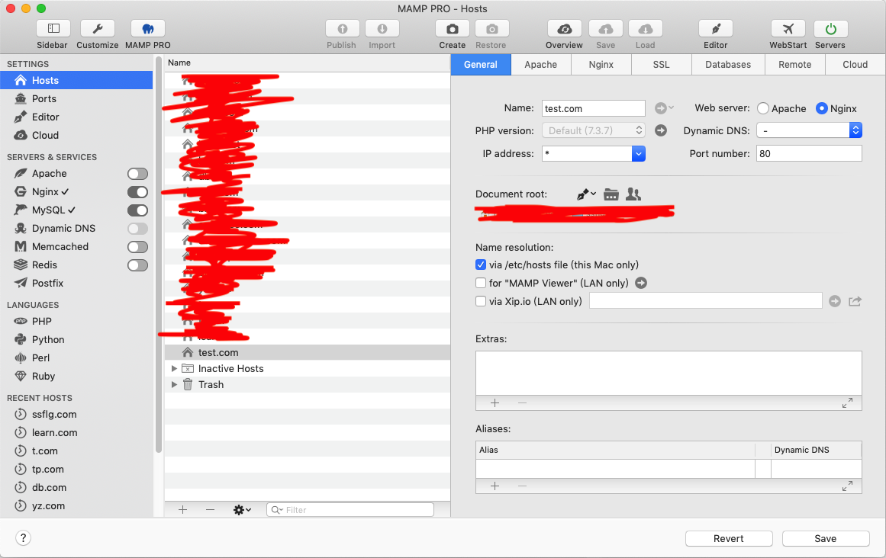Select Hosts in the settings sidebar
886x558 pixels.
[x=76, y=80]
